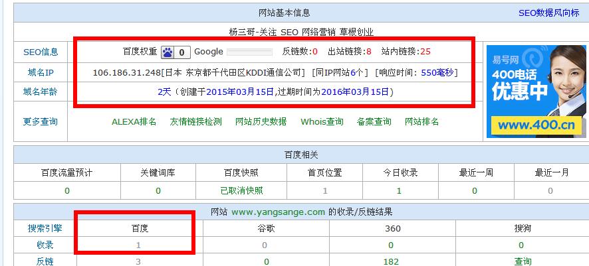
Task: Click 360 反链 count 182
Action: pos(391,261)
